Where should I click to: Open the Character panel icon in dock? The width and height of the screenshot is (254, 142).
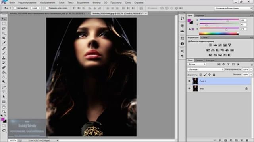[182, 51]
